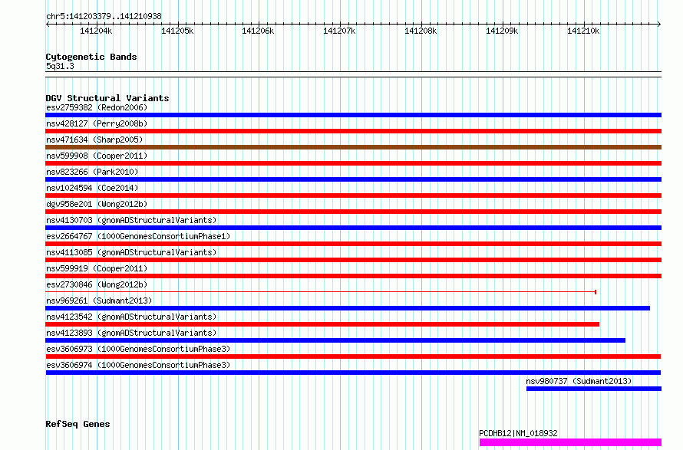683x450 pixels.
Task: Click the chr5:141203379..141210938 coordinate text
Action: [x=104, y=16]
